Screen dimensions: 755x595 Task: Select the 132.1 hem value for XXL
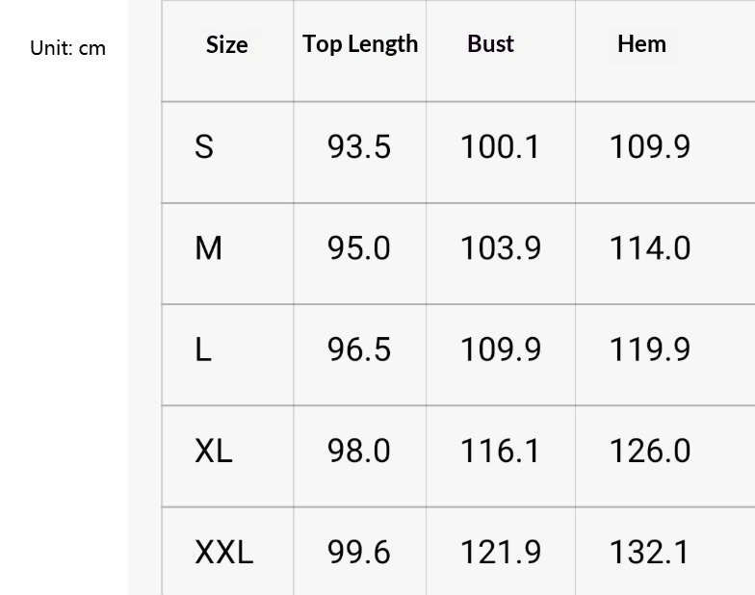650,553
